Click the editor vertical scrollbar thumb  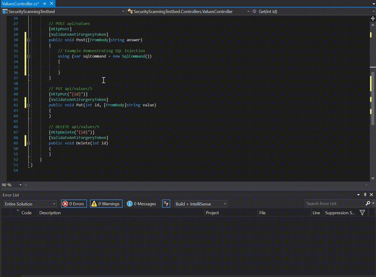[x=373, y=98]
